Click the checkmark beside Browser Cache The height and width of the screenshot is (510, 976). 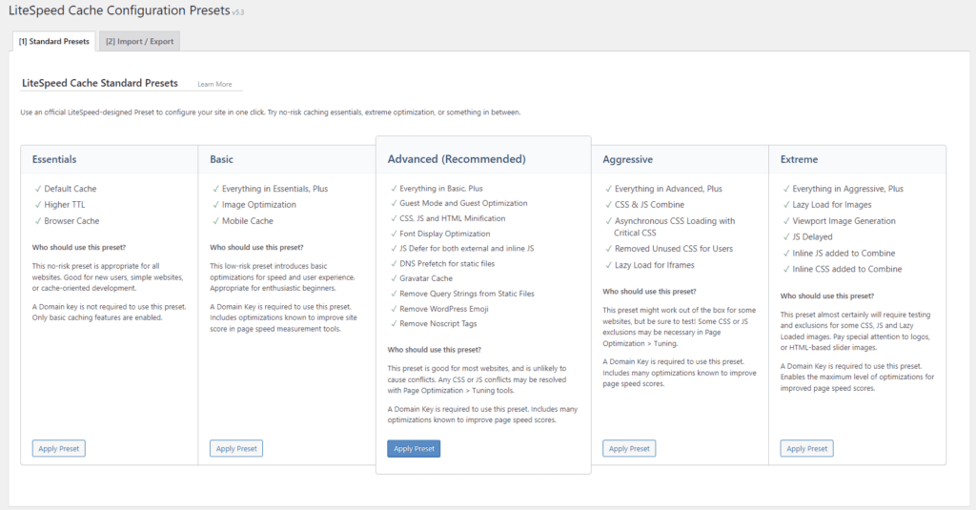click(37, 221)
